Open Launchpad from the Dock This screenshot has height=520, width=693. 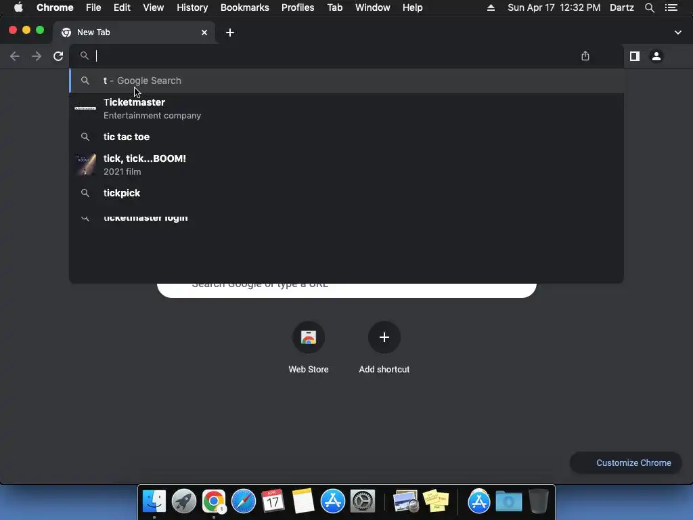click(x=184, y=501)
